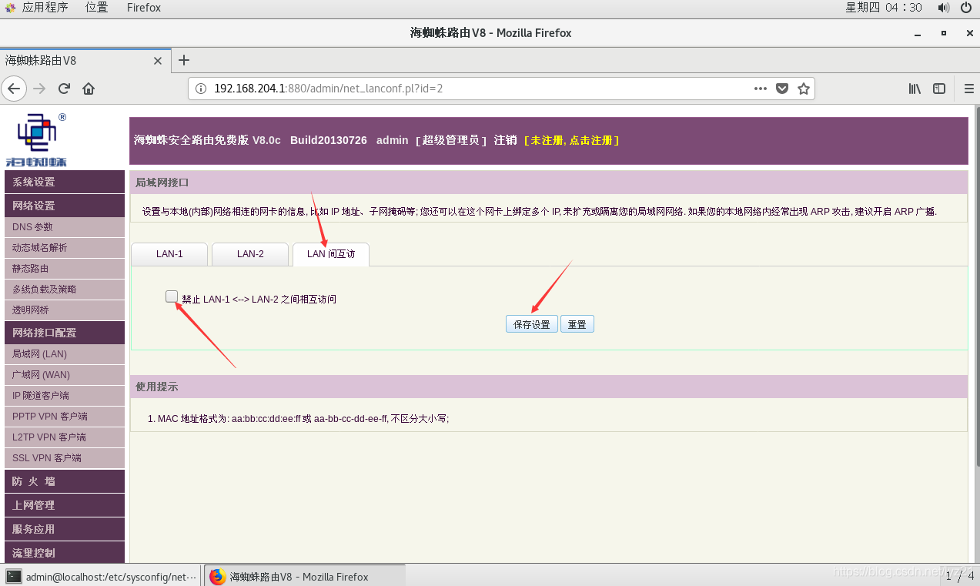Open 静态路由 in the sidebar
This screenshot has height=586, width=980.
(x=65, y=269)
